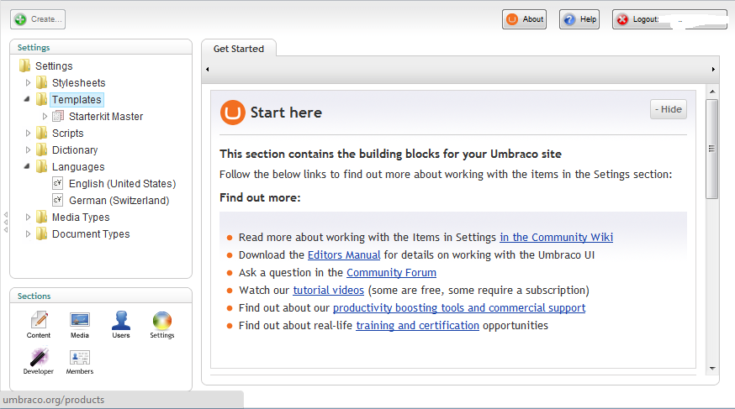Select Scripts in the settings tree
735x409 pixels.
[x=68, y=134]
